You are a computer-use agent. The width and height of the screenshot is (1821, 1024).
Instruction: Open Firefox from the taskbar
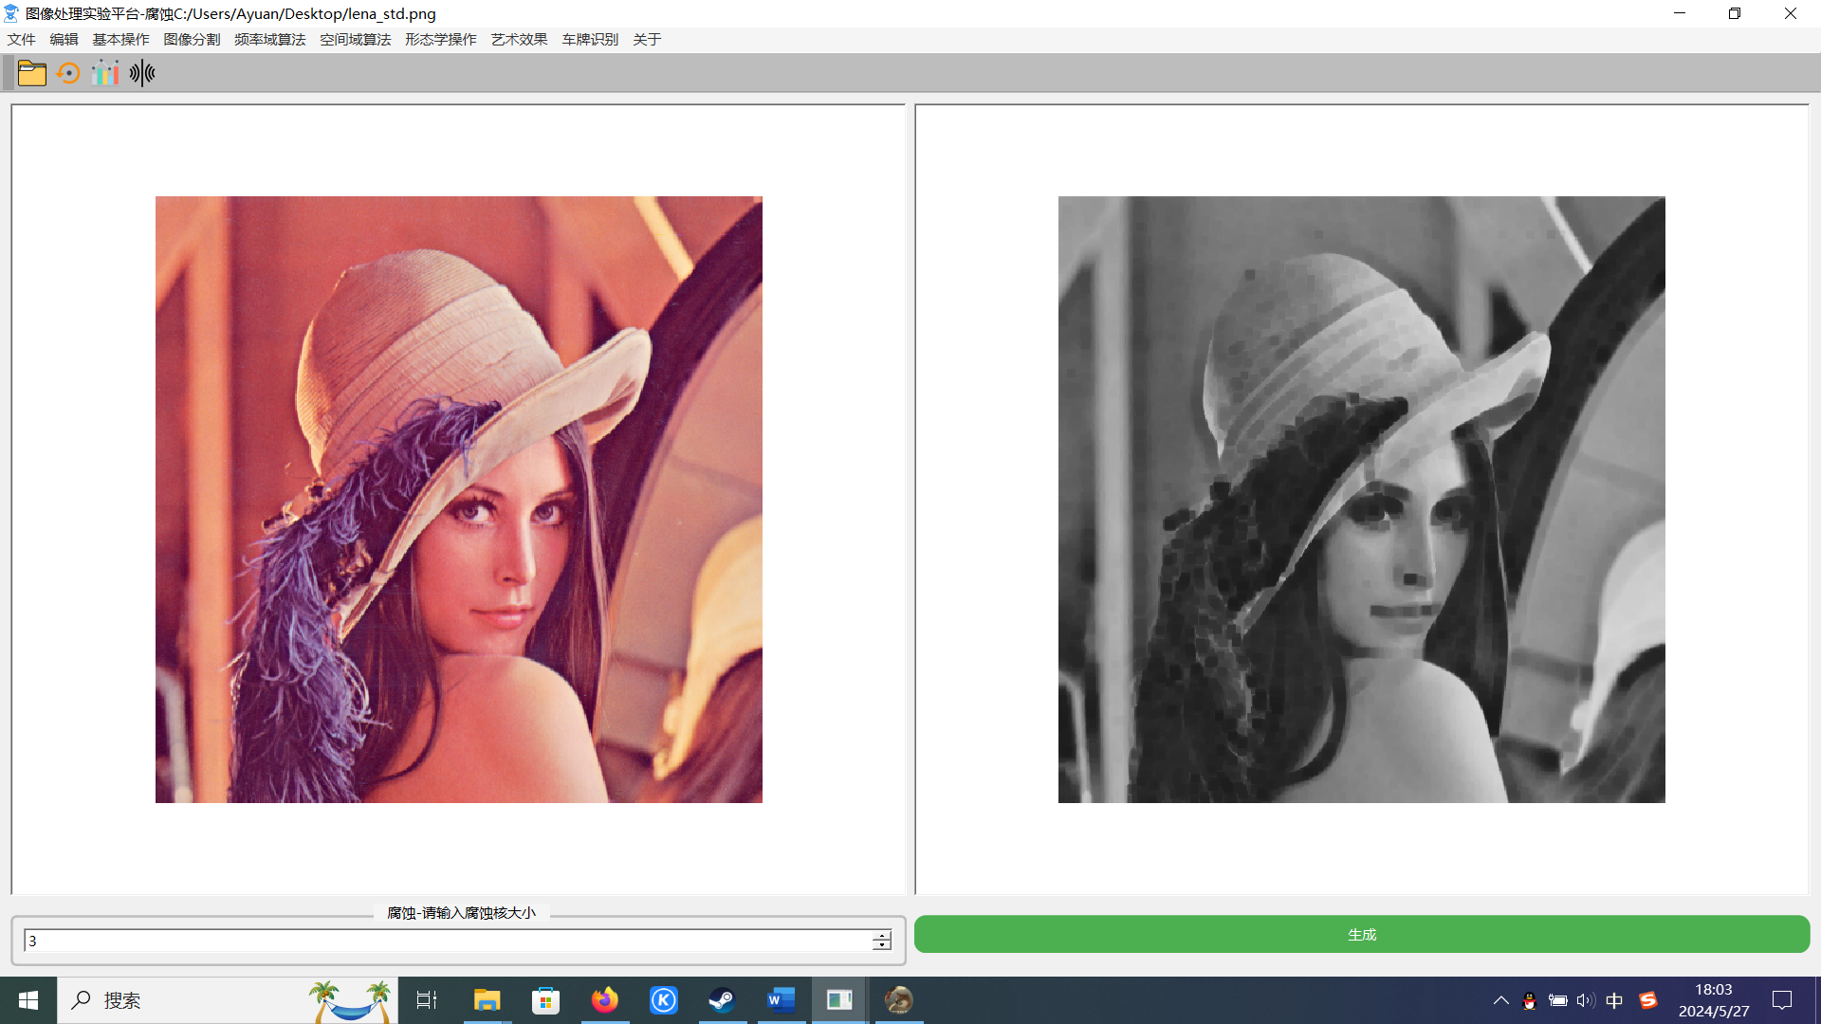[x=604, y=1000]
